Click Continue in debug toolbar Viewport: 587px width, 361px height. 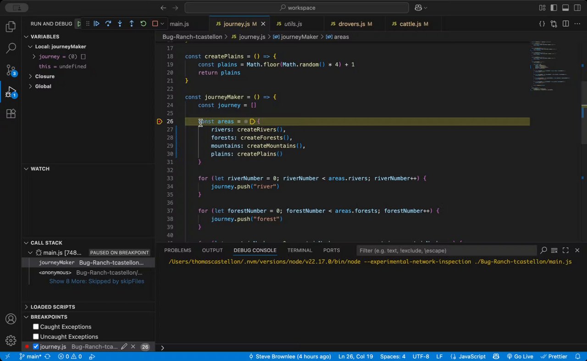click(96, 24)
